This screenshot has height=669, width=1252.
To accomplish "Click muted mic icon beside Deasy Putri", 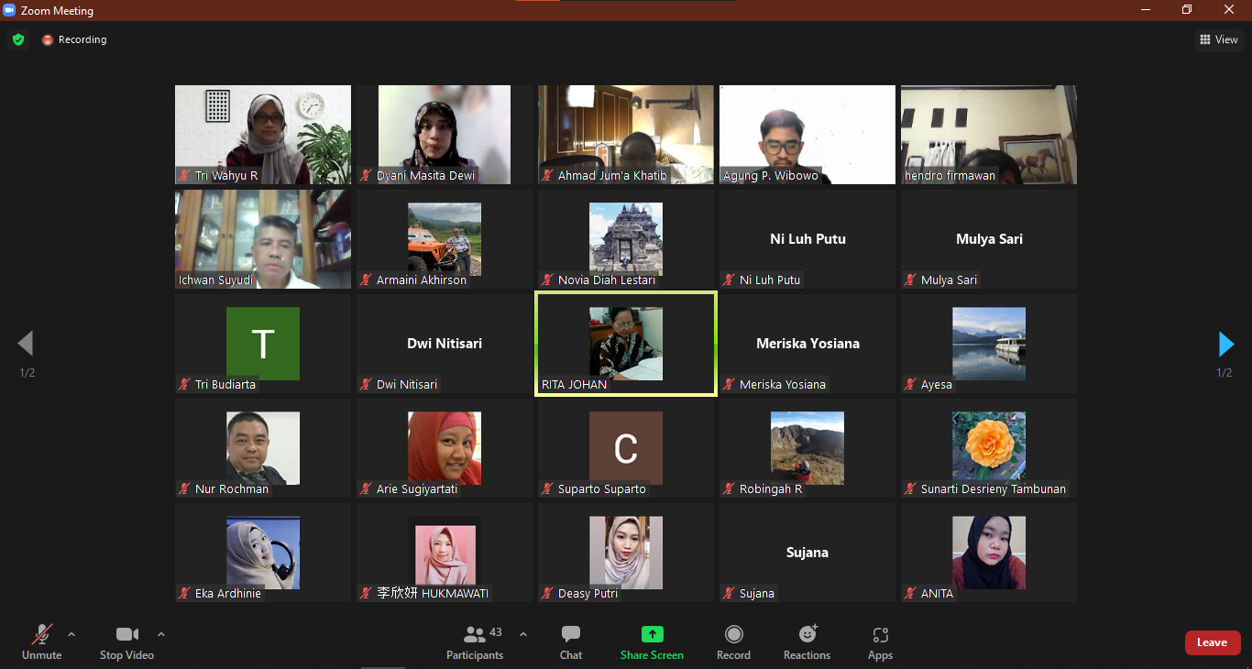I will coord(548,594).
